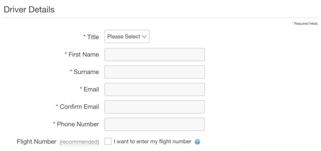Click the '* Title' field label
The height and width of the screenshot is (151, 321).
point(91,37)
